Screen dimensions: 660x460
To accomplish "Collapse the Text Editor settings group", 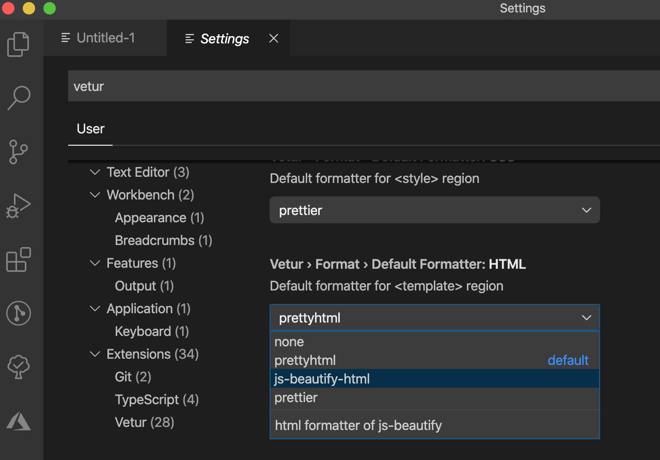I will (x=95, y=172).
